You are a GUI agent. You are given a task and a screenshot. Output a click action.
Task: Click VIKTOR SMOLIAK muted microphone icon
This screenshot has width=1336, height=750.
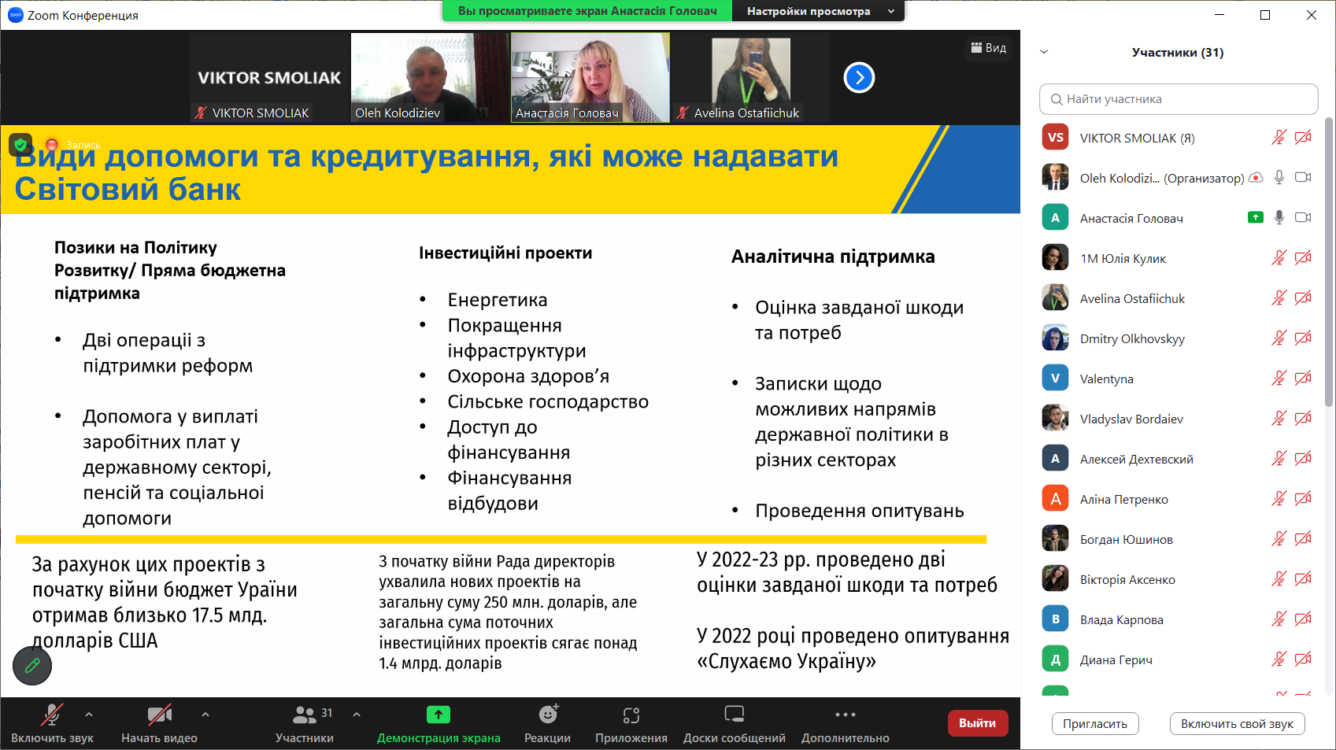coord(1279,138)
